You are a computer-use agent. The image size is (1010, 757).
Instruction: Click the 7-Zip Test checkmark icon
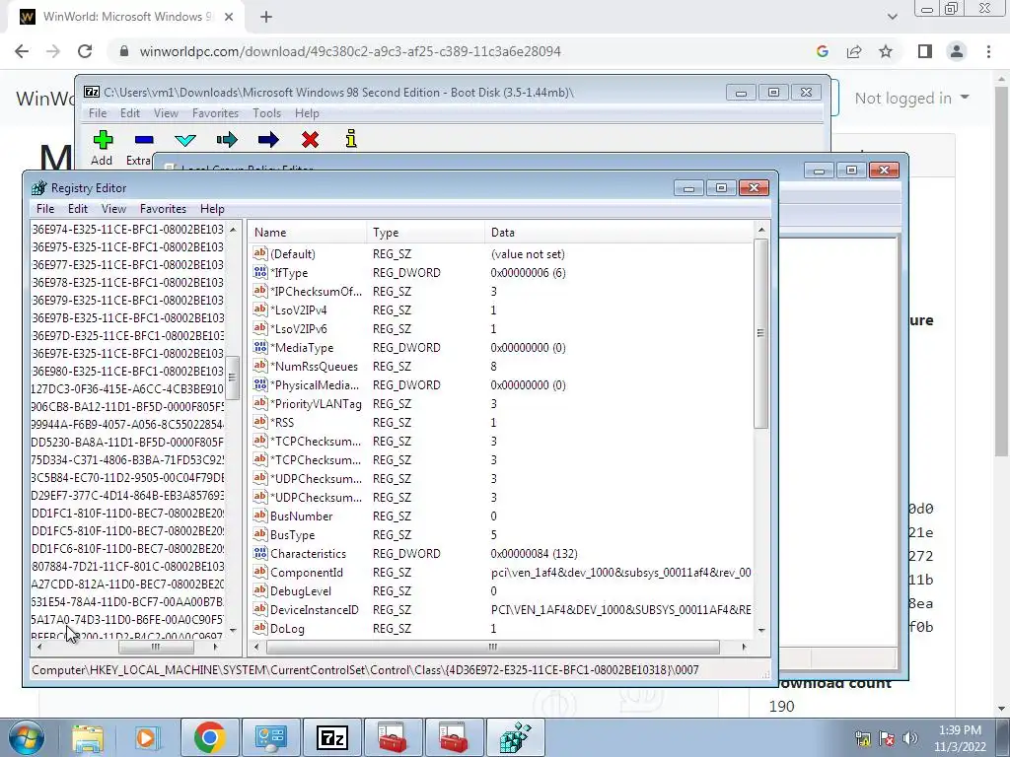coord(185,140)
